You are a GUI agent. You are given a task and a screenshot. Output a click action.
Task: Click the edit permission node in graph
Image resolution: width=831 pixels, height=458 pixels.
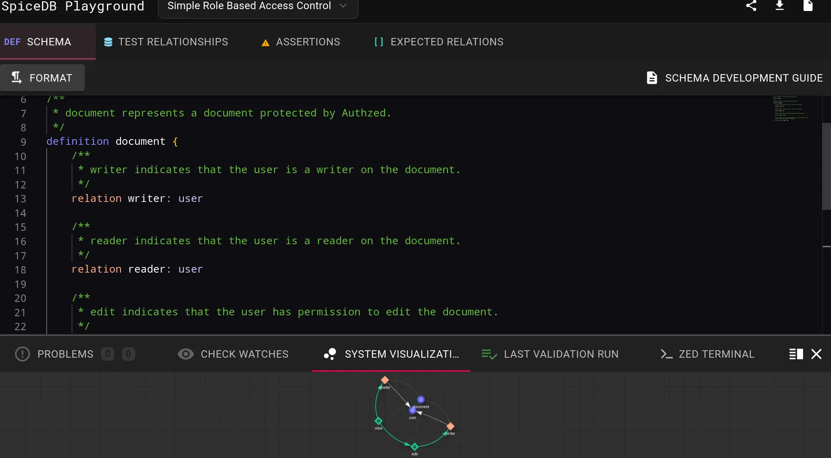click(x=414, y=446)
